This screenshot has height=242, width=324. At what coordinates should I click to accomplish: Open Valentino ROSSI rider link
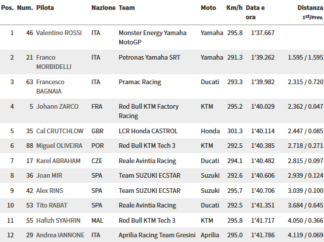[x=59, y=33]
